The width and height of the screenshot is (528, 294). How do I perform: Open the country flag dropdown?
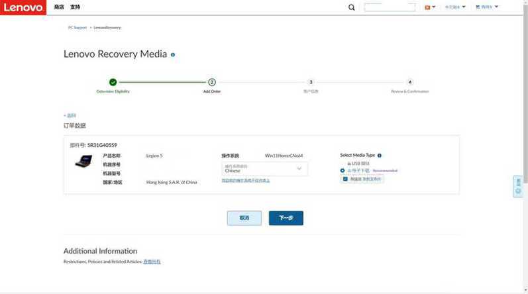pos(430,7)
